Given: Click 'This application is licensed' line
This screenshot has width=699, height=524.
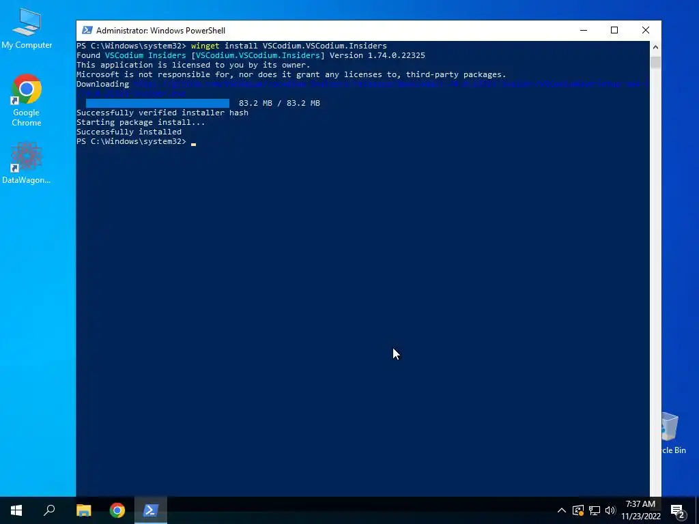Looking at the screenshot, I should coord(193,65).
